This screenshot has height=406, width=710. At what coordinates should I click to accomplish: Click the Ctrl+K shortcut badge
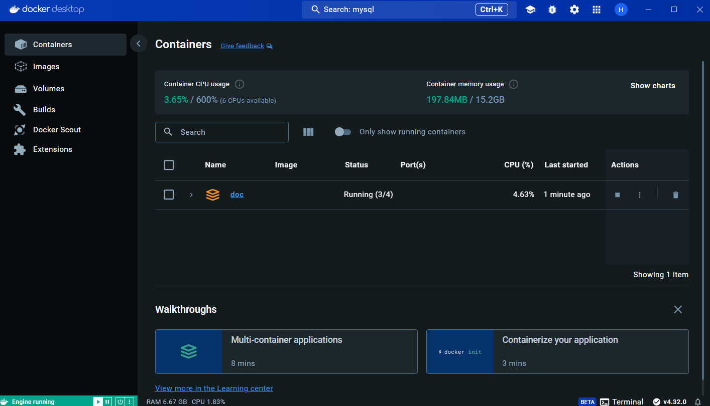(x=492, y=10)
